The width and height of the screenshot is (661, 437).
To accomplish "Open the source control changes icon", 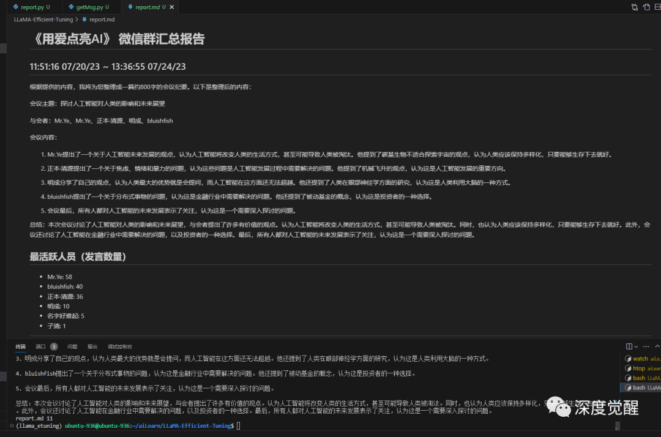I will (x=635, y=7).
